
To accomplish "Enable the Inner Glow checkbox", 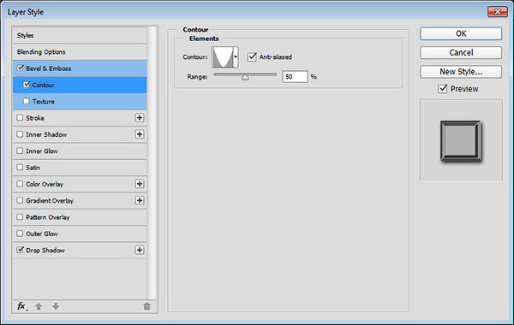I will click(20, 151).
